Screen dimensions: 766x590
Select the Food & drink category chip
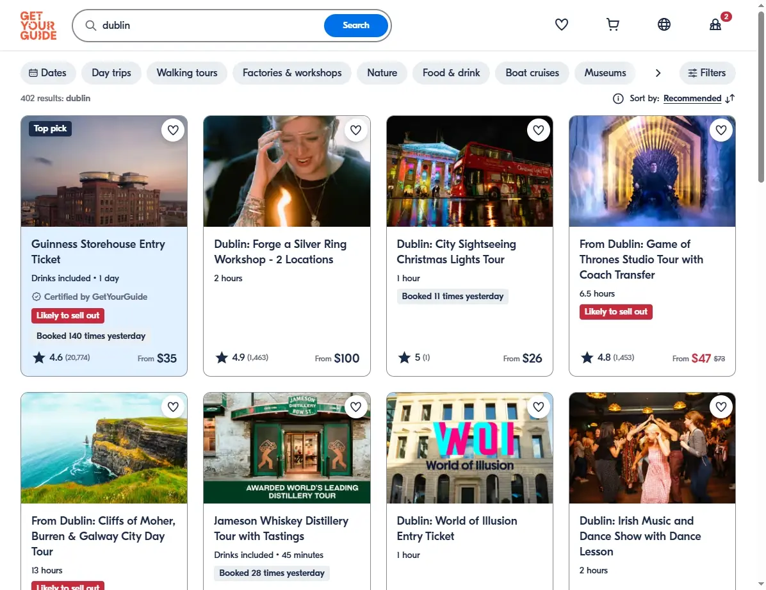[452, 73]
